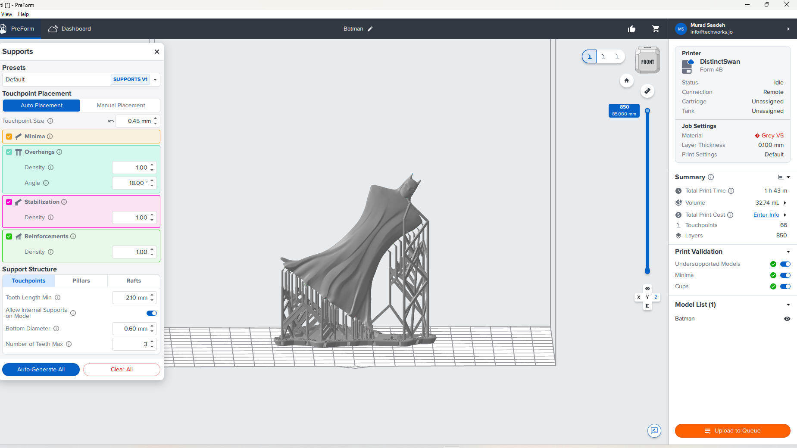Select the Manual Placement tab
The image size is (797, 448).
click(121, 106)
